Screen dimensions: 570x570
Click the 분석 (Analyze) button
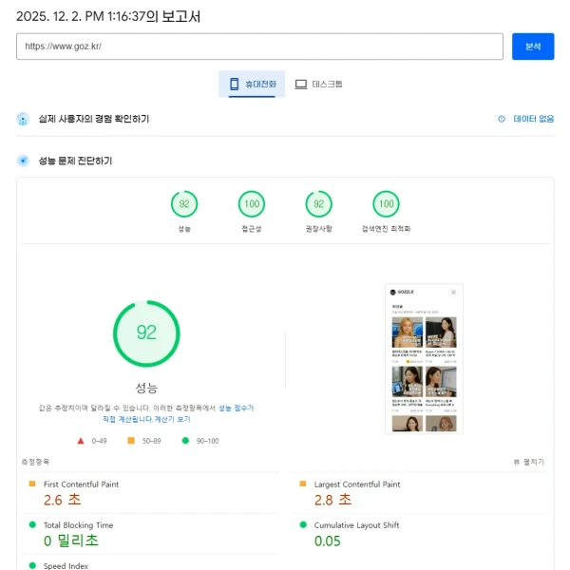coord(532,47)
